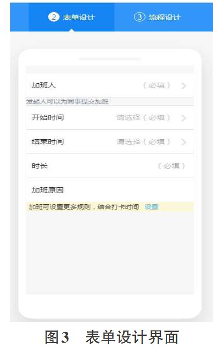Viewport: 223px width, 352px height.
Task: Click the step 3 circle icon
Action: 139,17
